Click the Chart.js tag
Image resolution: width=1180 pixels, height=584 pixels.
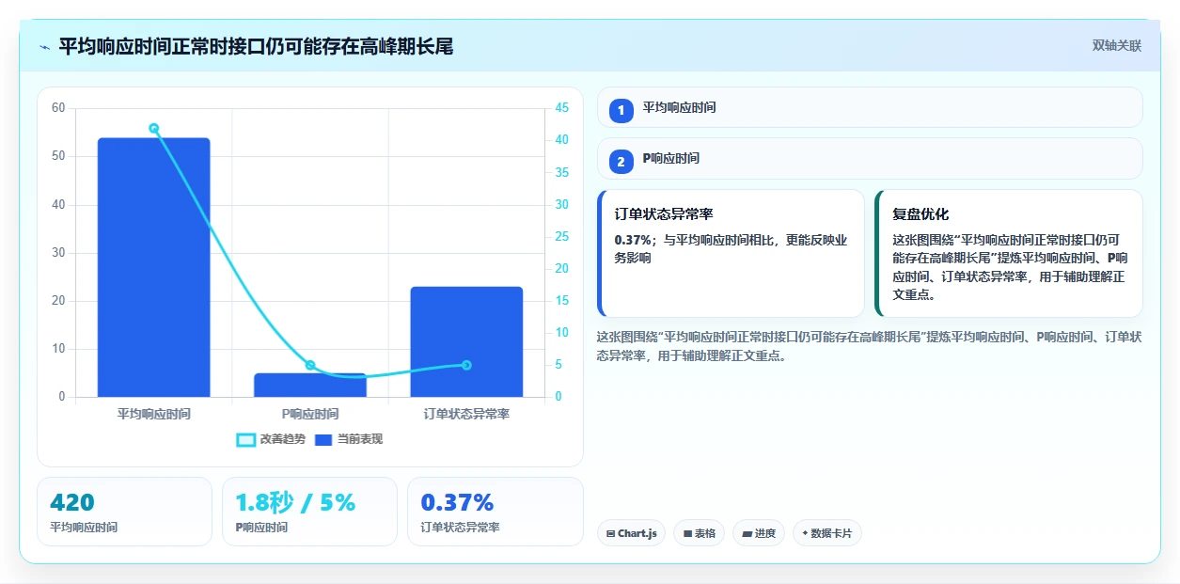point(631,533)
